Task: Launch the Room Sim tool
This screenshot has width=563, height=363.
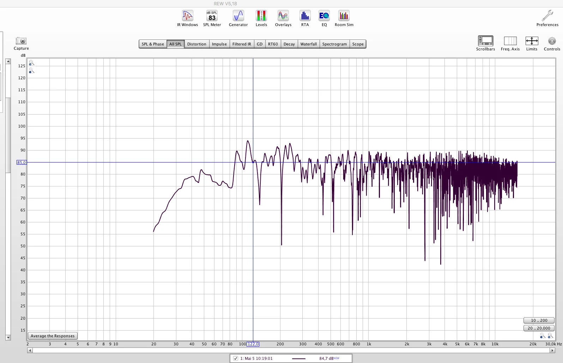Action: point(344,18)
